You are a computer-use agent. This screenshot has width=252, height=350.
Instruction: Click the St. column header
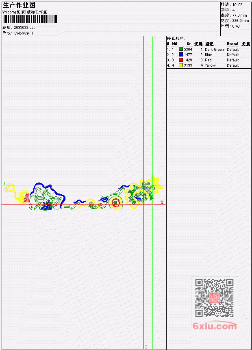(189, 44)
